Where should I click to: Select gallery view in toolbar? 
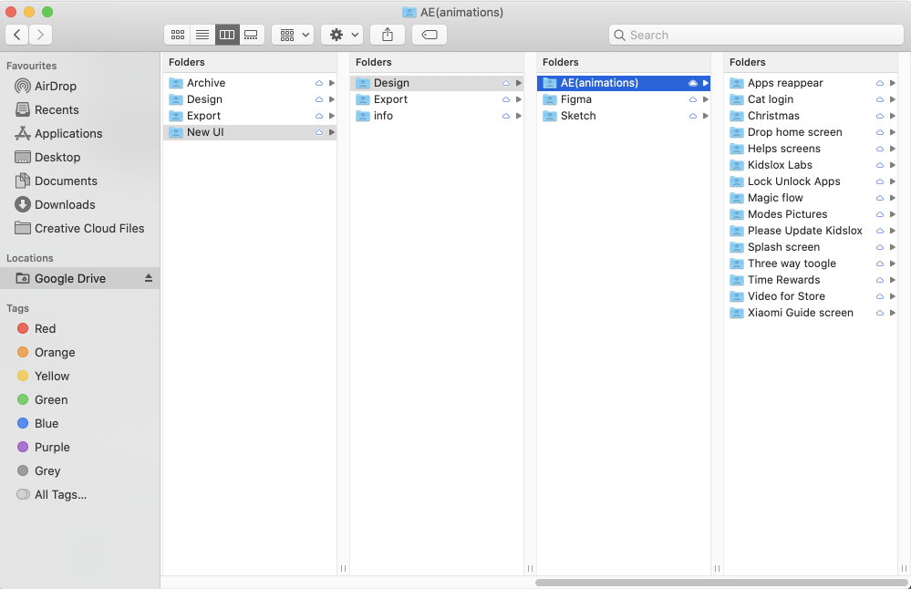click(251, 35)
